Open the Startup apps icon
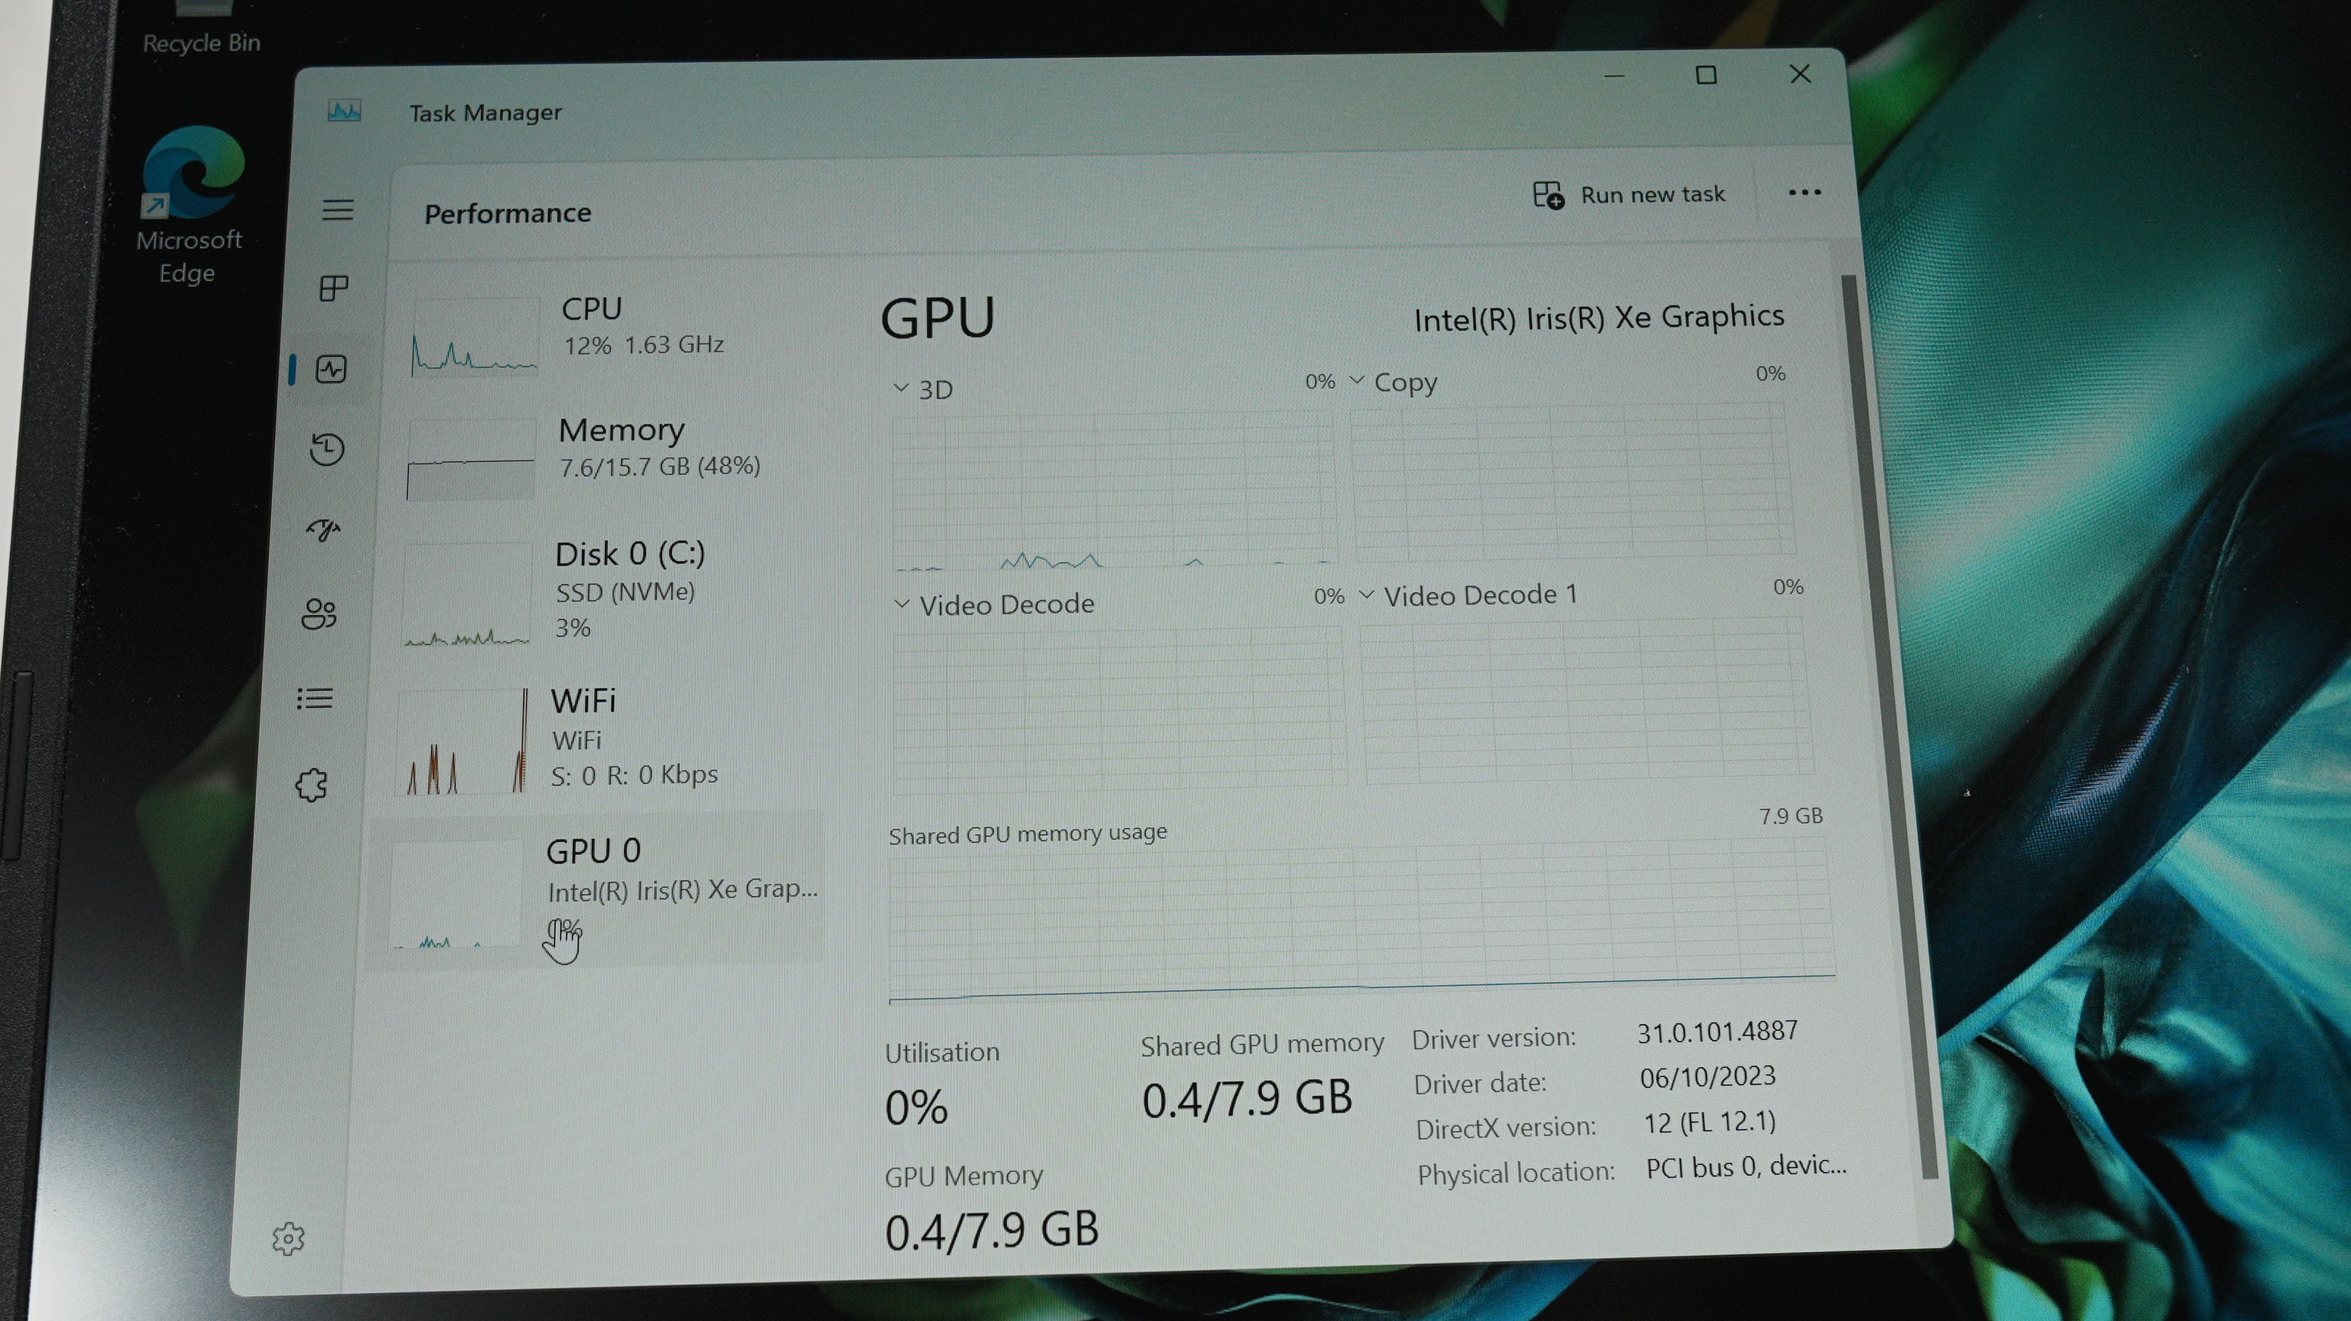This screenshot has width=2351, height=1321. pos(323,529)
